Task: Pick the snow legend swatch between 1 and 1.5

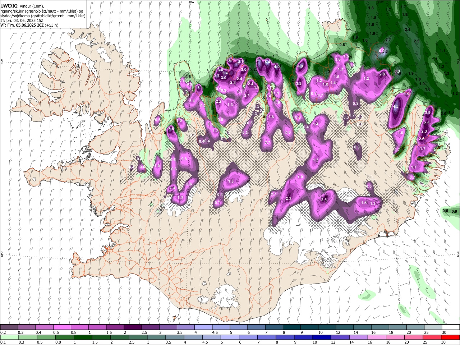Action: point(97,327)
